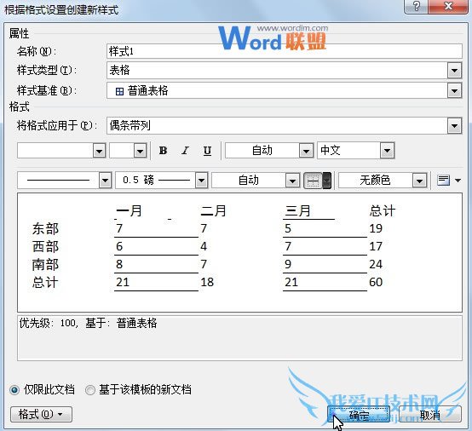Viewport: 472px width, 431px height.
Task: Apply the border button next to the border color
Action: (313, 181)
